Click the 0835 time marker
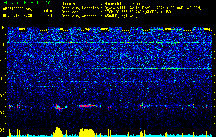Screen dimensions: 216x137 pos(105,29)
